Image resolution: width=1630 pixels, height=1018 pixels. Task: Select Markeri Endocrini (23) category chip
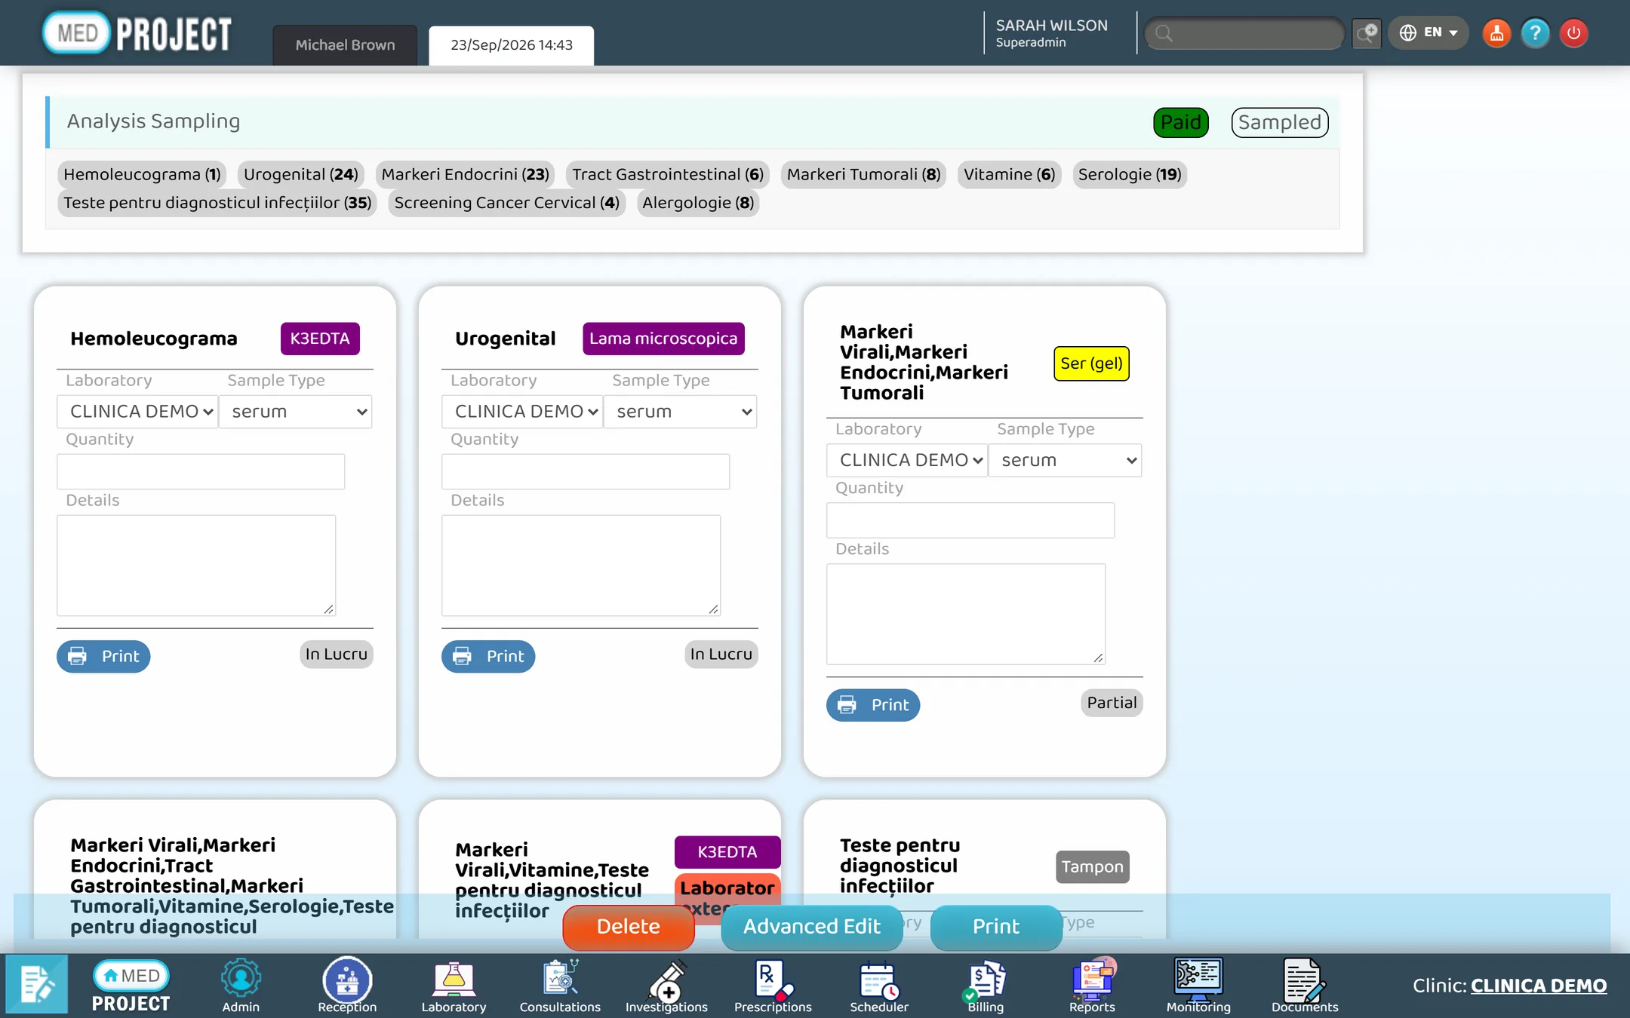pyautogui.click(x=465, y=174)
